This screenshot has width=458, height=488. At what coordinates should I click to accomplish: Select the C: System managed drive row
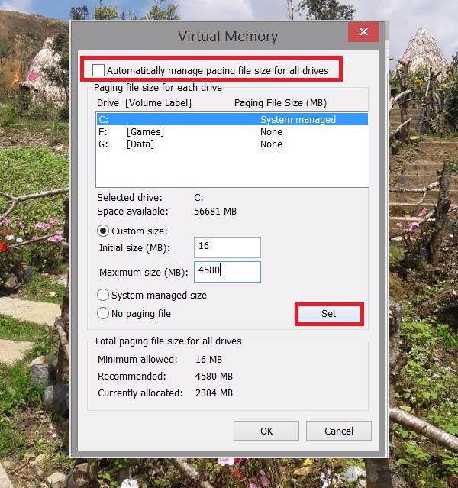(232, 119)
